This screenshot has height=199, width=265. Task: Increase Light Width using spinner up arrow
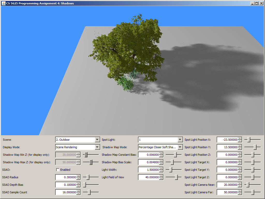(161, 168)
